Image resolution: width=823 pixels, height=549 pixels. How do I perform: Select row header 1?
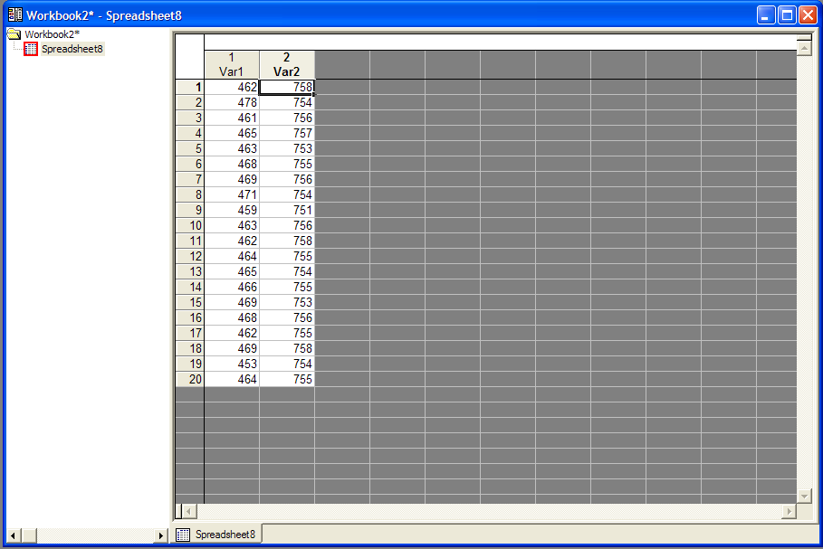pos(189,87)
